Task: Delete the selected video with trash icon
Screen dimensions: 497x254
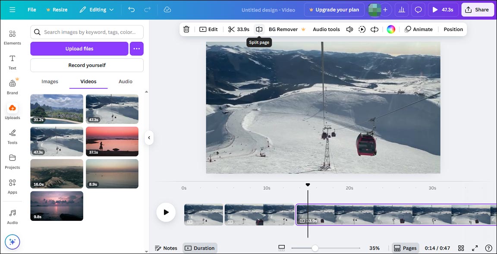Action: (186, 29)
